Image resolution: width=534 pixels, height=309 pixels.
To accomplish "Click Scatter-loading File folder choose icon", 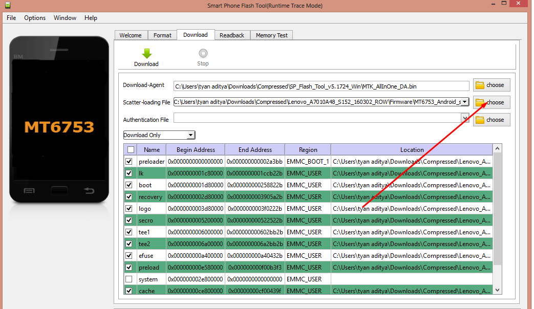I will pyautogui.click(x=480, y=102).
